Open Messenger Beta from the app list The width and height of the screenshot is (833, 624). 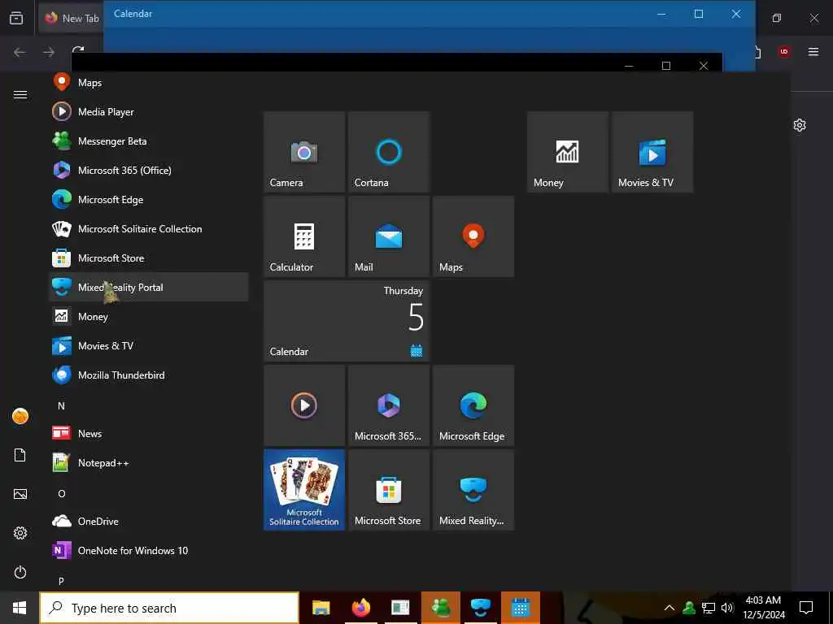(149, 141)
